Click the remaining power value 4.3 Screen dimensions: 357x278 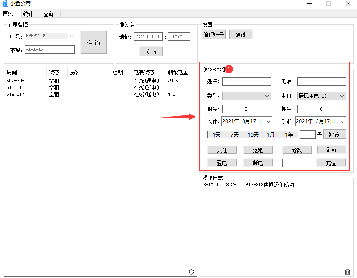point(171,94)
